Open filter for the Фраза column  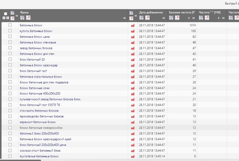click(x=23, y=18)
